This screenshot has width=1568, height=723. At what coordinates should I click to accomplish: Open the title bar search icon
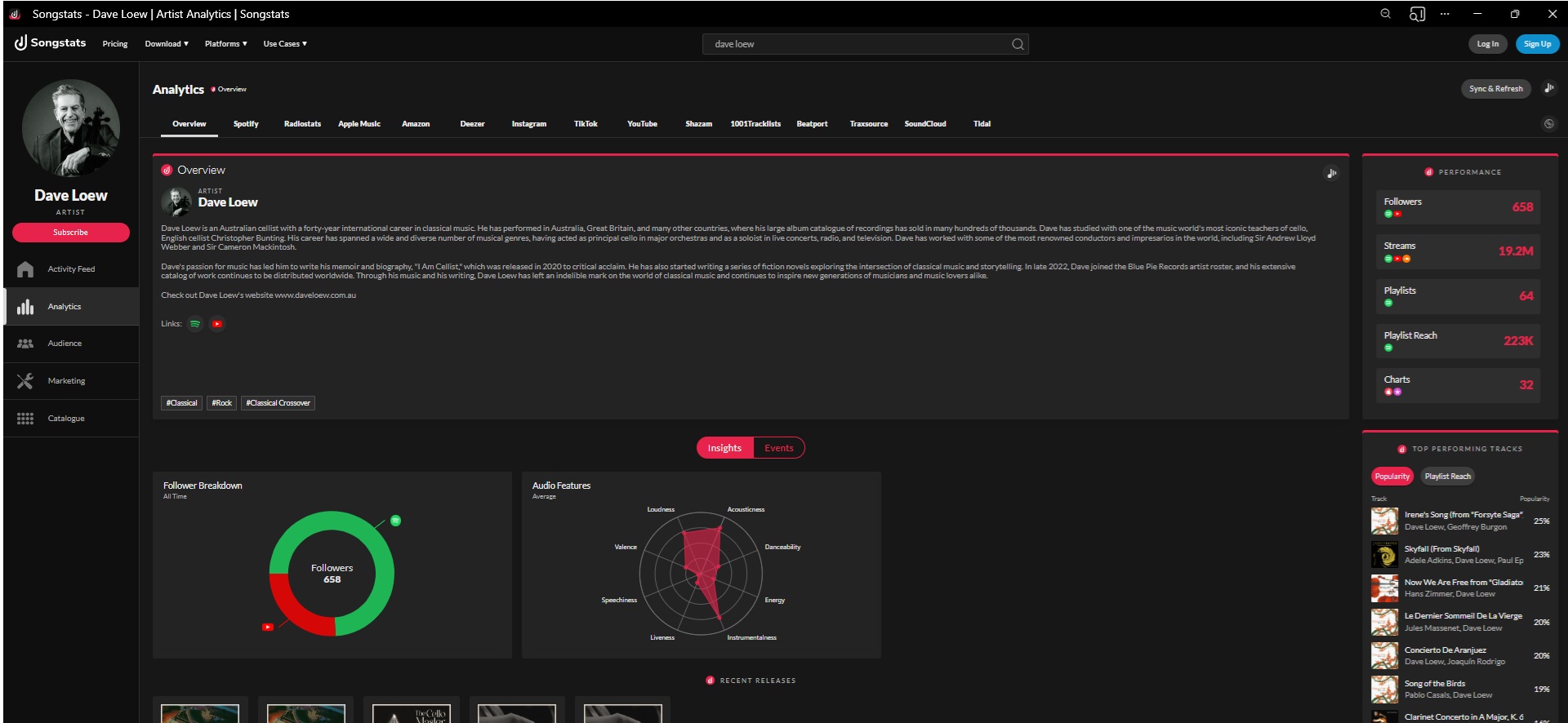[1386, 14]
